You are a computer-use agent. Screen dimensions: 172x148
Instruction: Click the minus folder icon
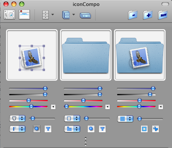coord(133,15)
